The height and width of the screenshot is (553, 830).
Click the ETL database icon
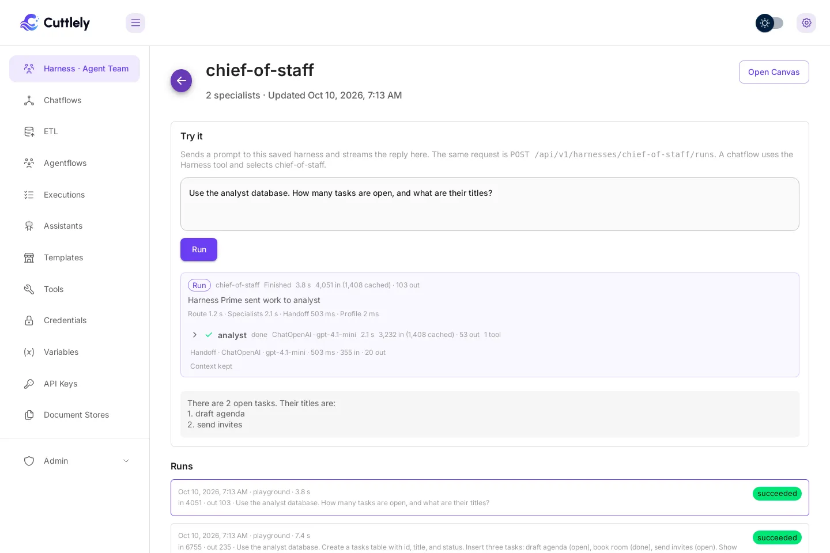[x=29, y=131]
